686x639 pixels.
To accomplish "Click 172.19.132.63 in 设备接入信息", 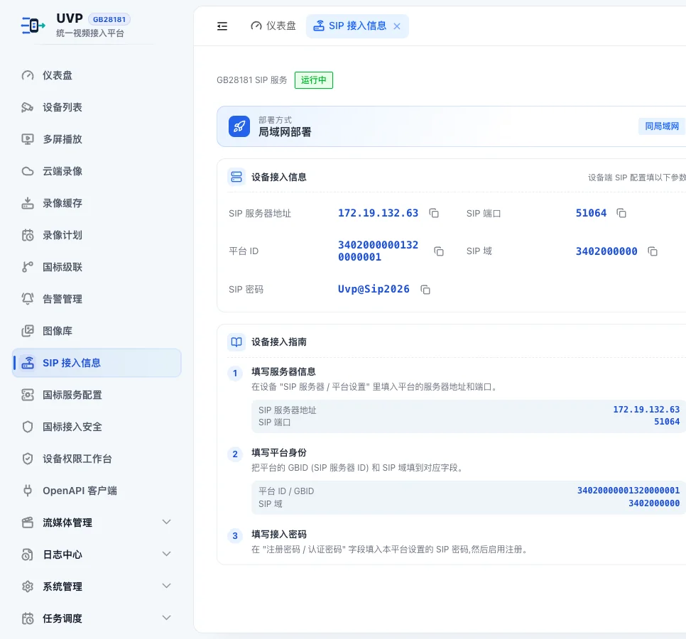I will (x=378, y=213).
